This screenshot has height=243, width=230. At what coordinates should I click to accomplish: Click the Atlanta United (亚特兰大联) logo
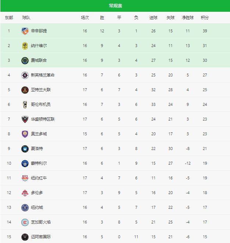click(25, 90)
